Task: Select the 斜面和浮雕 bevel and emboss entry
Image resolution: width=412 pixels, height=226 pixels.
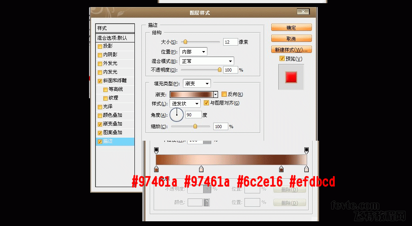Action: [115, 81]
